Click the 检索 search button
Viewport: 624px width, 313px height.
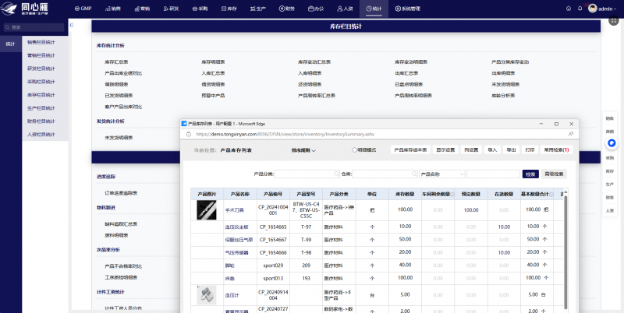531,174
